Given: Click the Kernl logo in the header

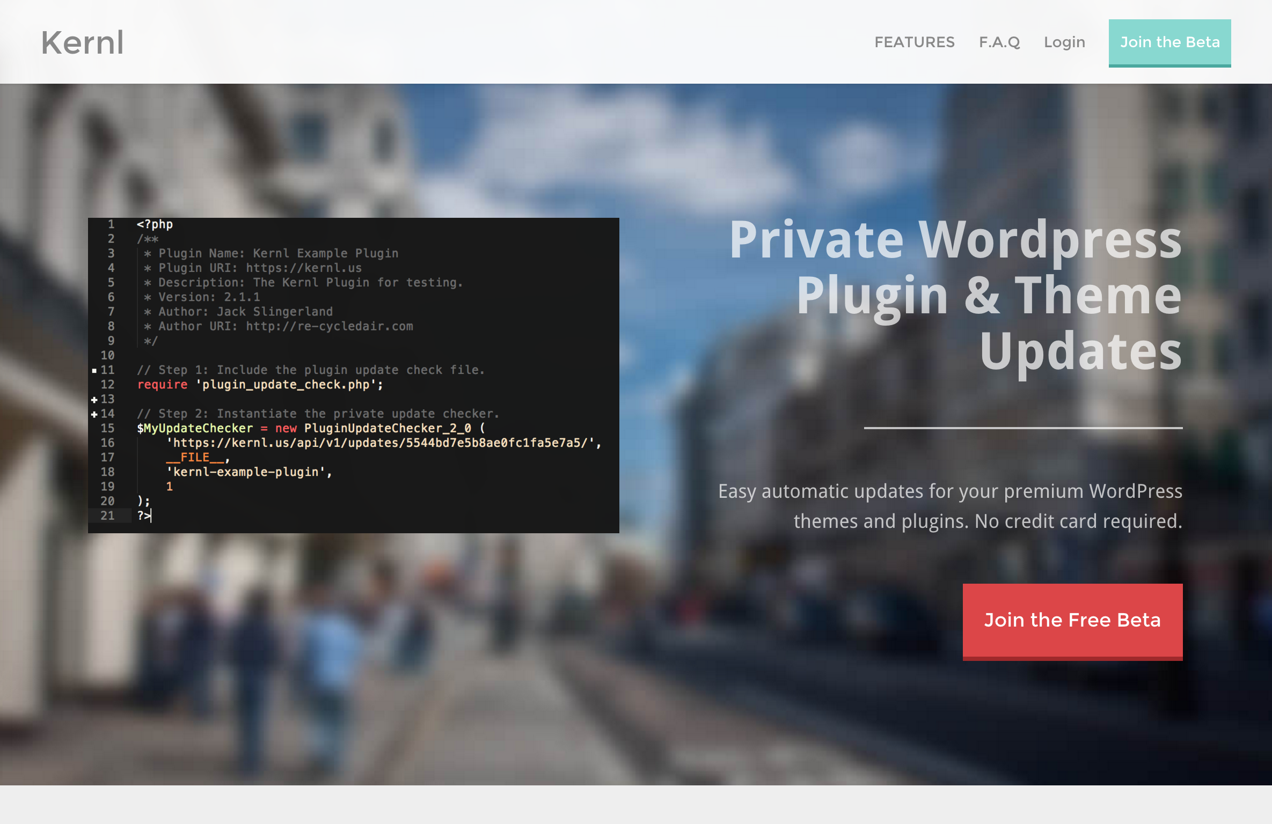Looking at the screenshot, I should click(x=83, y=43).
